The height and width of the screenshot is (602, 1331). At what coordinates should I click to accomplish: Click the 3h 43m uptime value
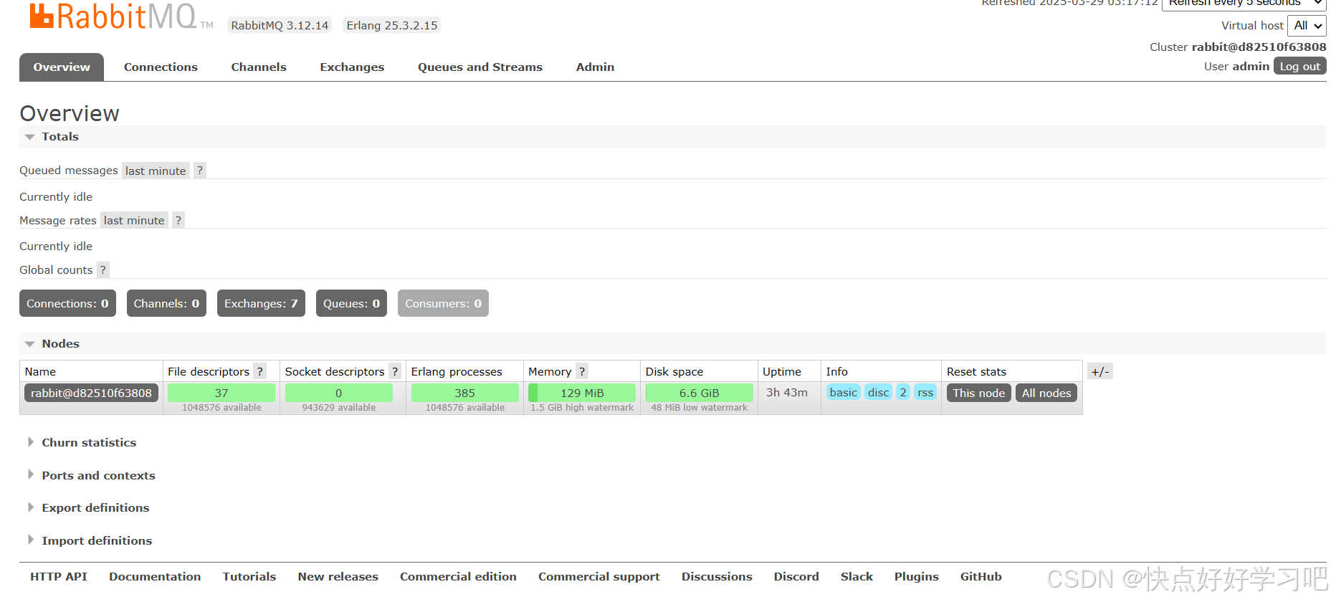(x=787, y=392)
